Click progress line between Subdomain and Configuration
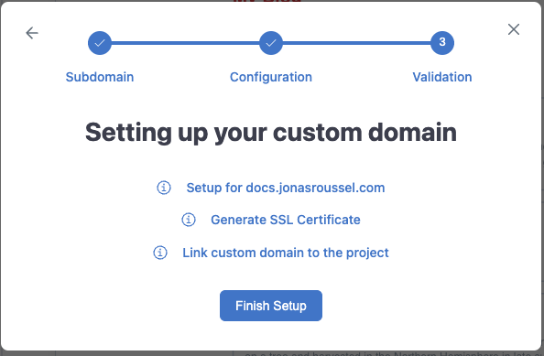Image resolution: width=544 pixels, height=356 pixels. [x=185, y=43]
